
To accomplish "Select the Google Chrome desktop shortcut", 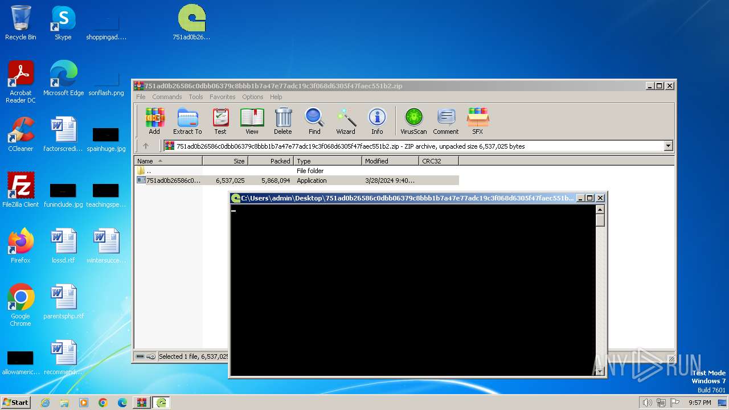I will click(21, 305).
